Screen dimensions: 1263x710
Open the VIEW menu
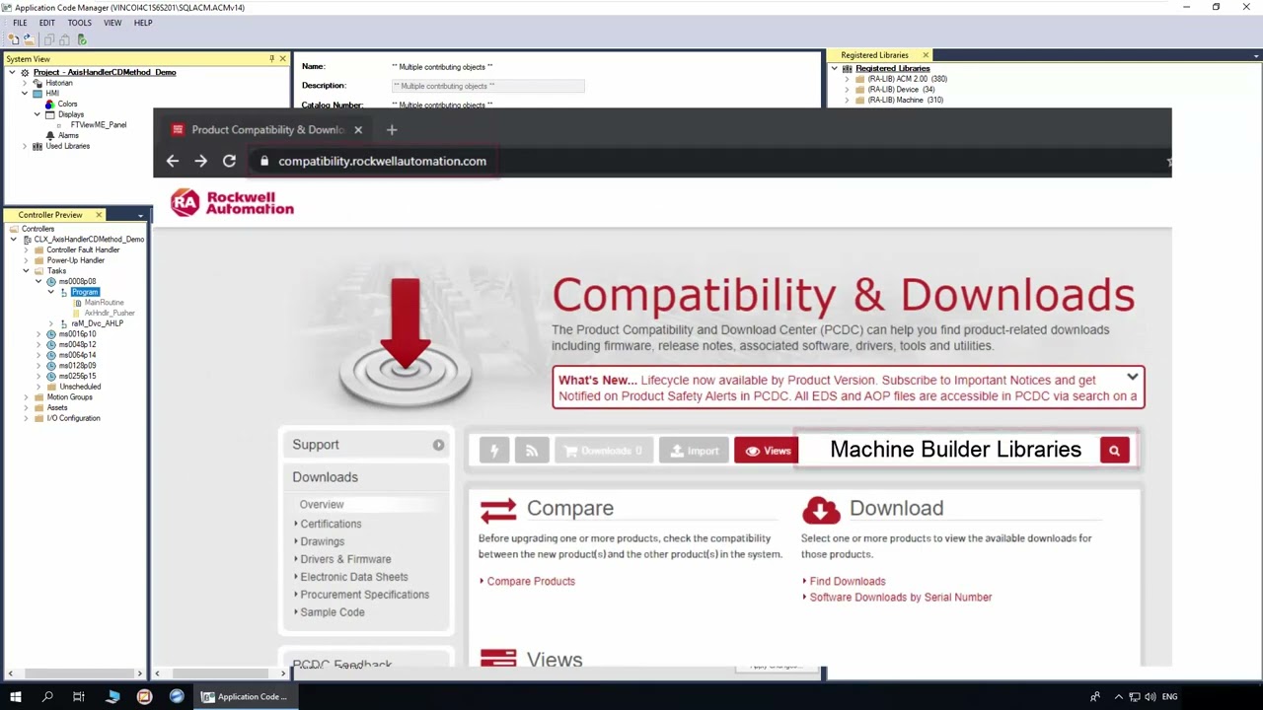(112, 23)
